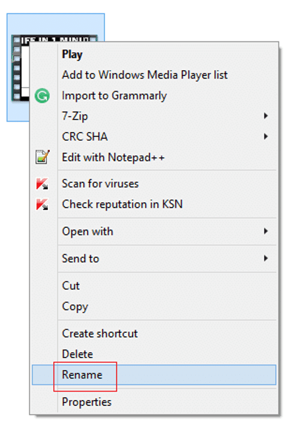Click the Grammarly icon in the menu
The width and height of the screenshot is (306, 427).
coord(42,96)
